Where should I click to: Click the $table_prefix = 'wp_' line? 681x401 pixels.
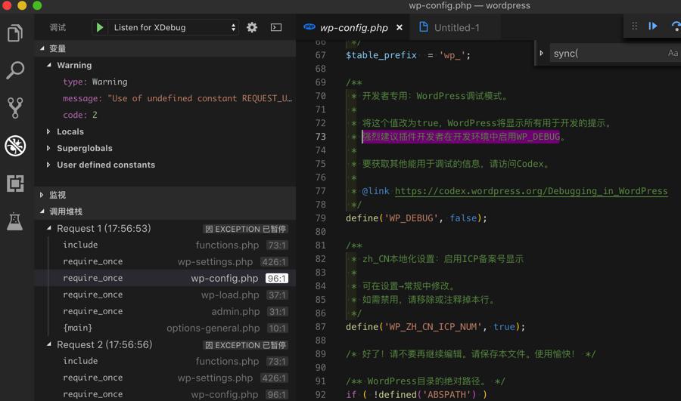click(408, 55)
